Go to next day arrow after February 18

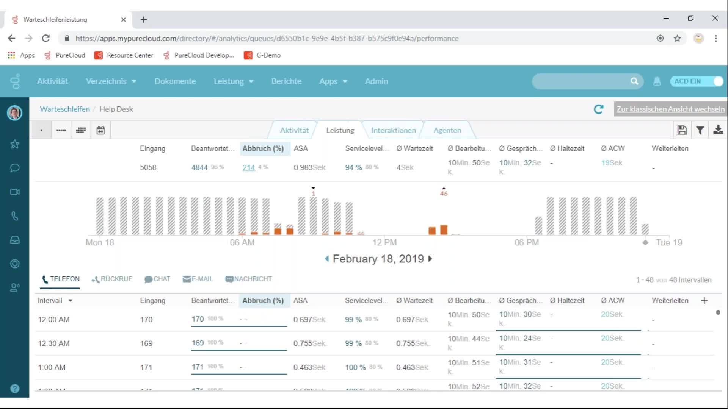click(x=430, y=259)
